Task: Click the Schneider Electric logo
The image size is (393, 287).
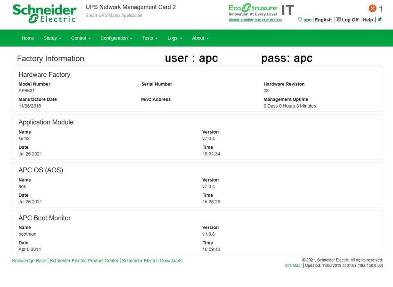Action: 44,14
